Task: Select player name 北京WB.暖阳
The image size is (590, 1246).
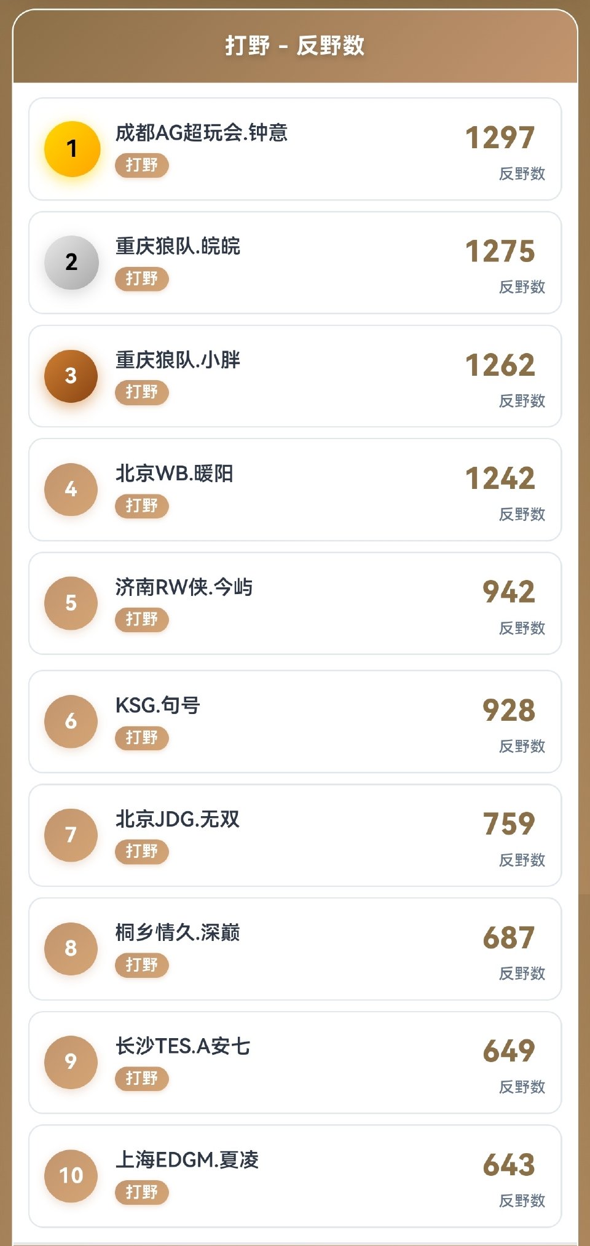Action: (x=175, y=474)
